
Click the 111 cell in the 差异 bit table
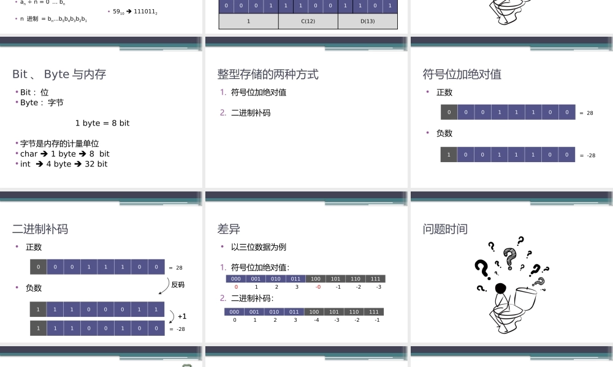375,278
